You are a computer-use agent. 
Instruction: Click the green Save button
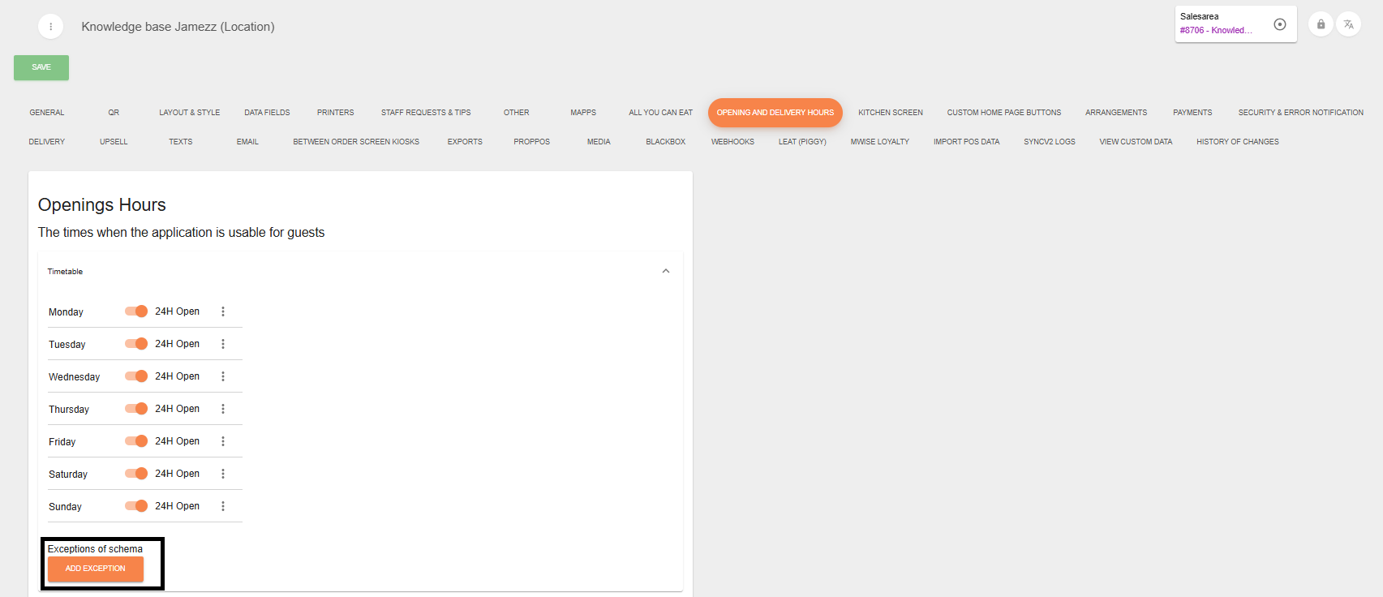41,67
